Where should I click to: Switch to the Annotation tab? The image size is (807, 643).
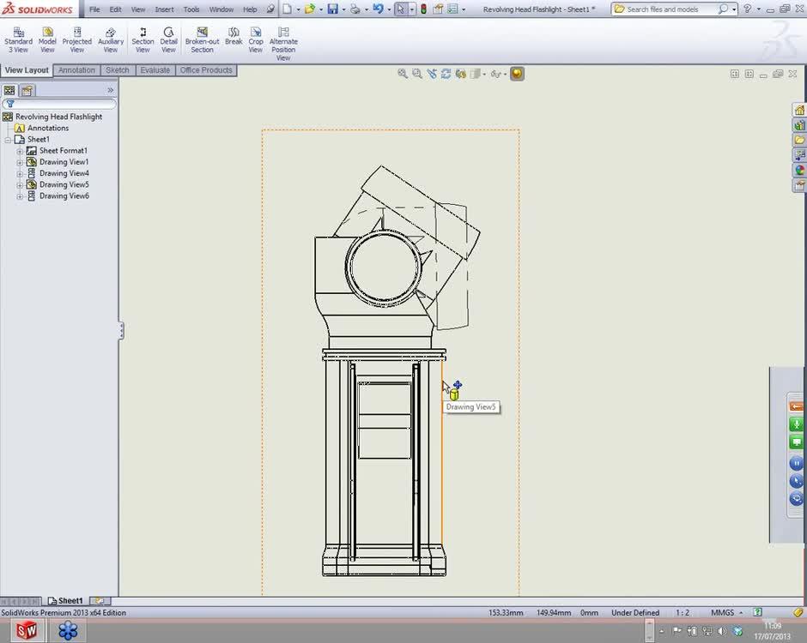point(76,69)
